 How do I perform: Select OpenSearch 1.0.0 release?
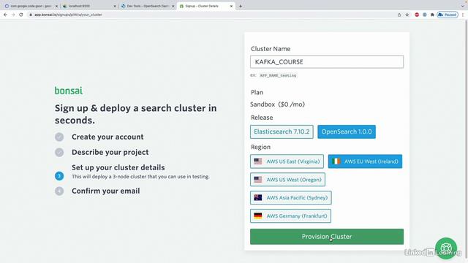347,131
